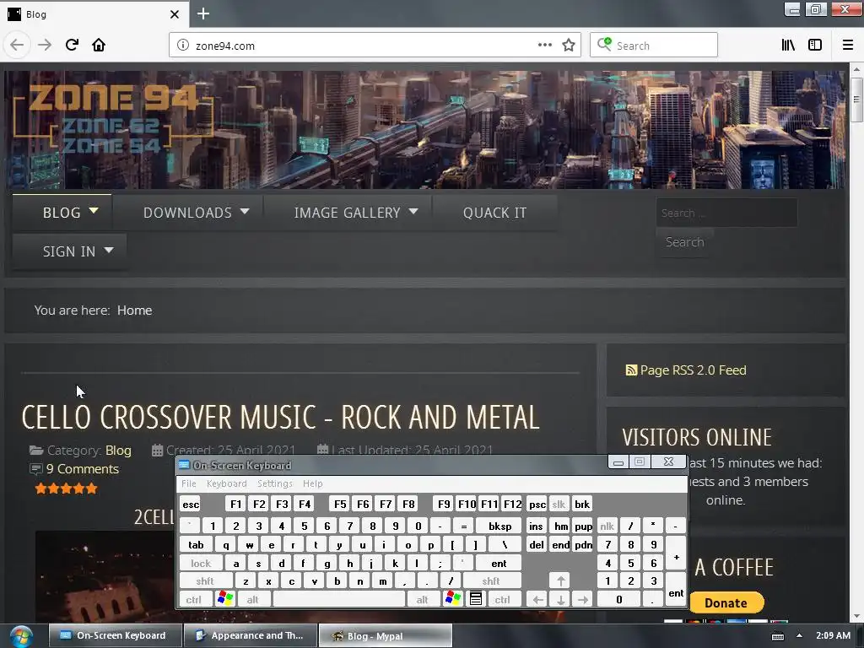Open the Help menu in On-Screen Keyboard
Viewport: 864px width, 648px height.
[312, 483]
